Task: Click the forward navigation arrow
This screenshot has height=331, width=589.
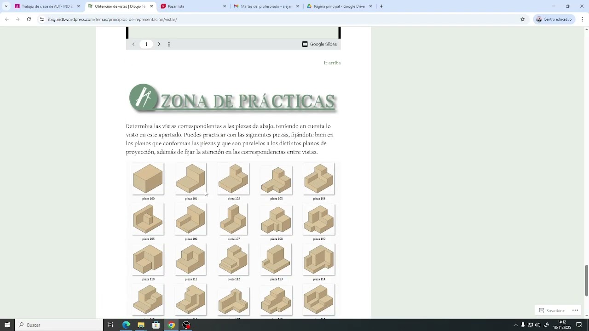Action: [x=17, y=19]
